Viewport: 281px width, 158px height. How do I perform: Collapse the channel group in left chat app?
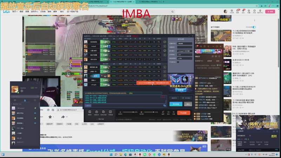point(12,104)
